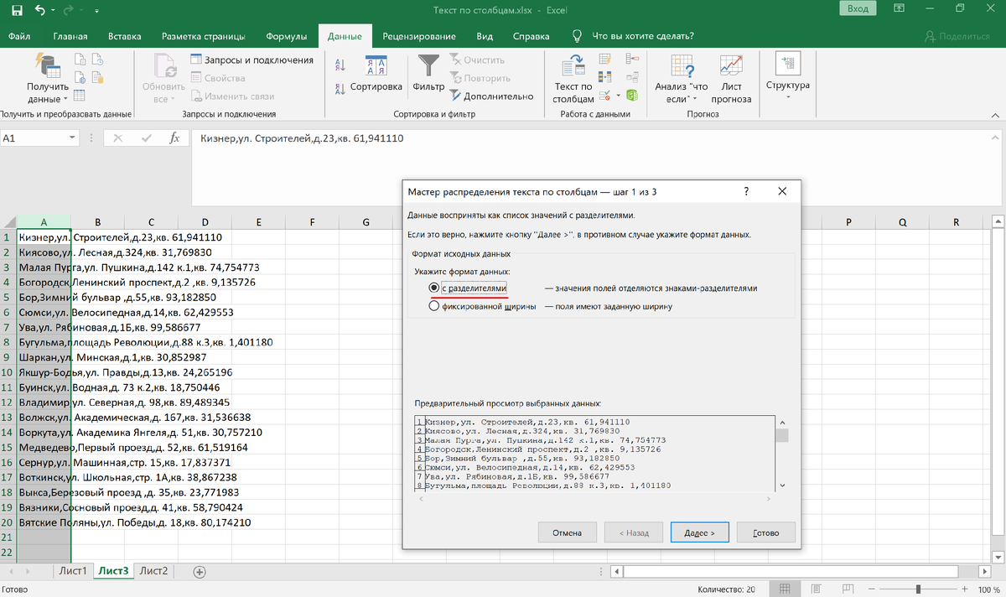This screenshot has height=597, width=1006.
Task: Click the lightbulb Что вы хотите сделать
Action: 577,36
